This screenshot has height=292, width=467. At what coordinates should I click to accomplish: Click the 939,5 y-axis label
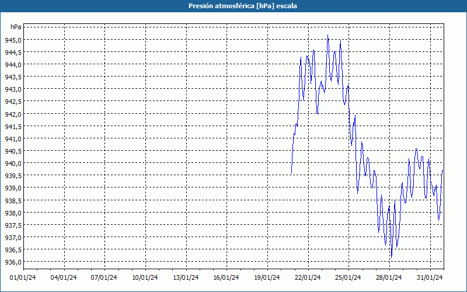pos(13,176)
